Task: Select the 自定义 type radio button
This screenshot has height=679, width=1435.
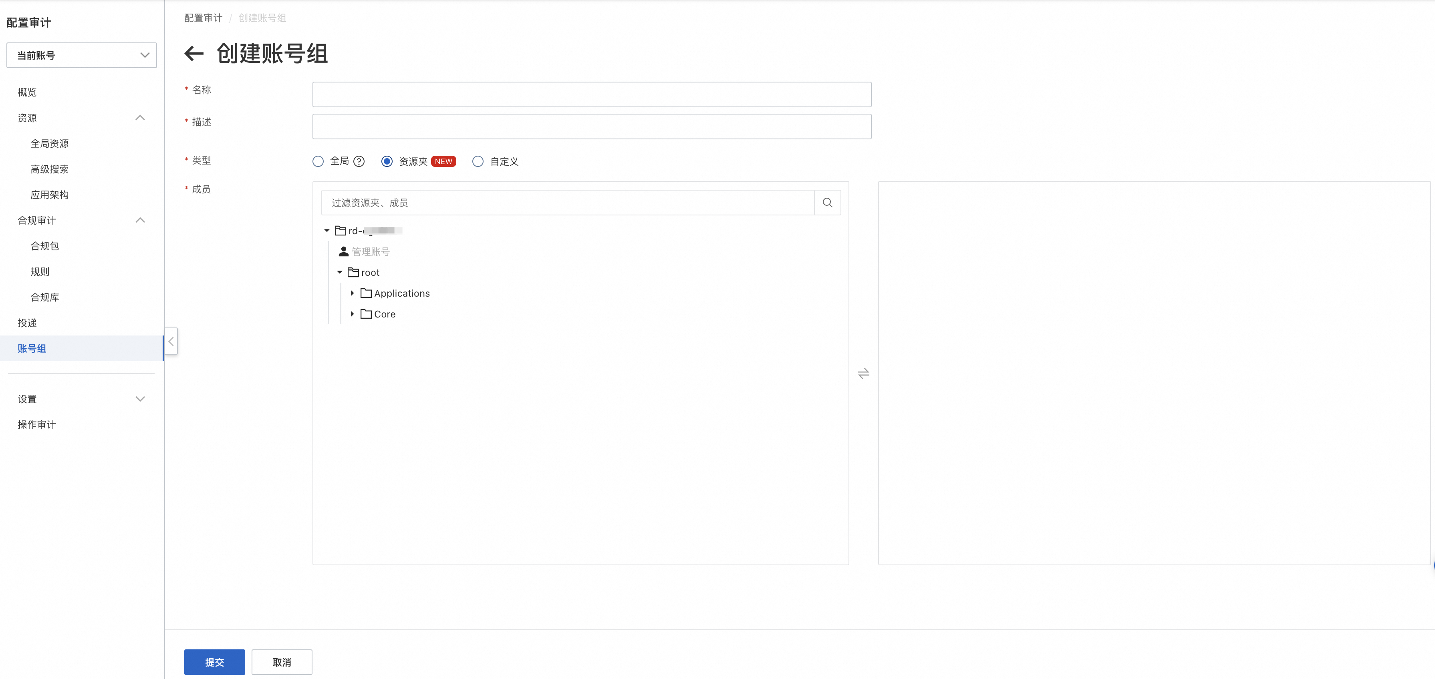Action: (x=478, y=161)
